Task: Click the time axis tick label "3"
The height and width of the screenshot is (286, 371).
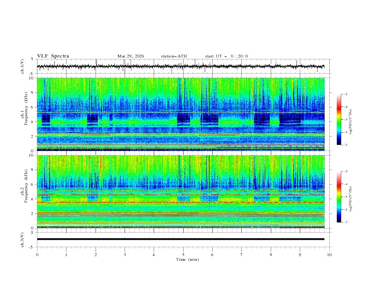Action: click(x=125, y=255)
